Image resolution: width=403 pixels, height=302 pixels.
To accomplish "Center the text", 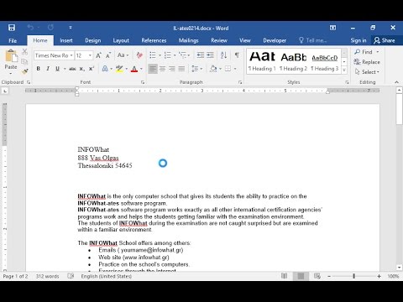I will (x=162, y=69).
